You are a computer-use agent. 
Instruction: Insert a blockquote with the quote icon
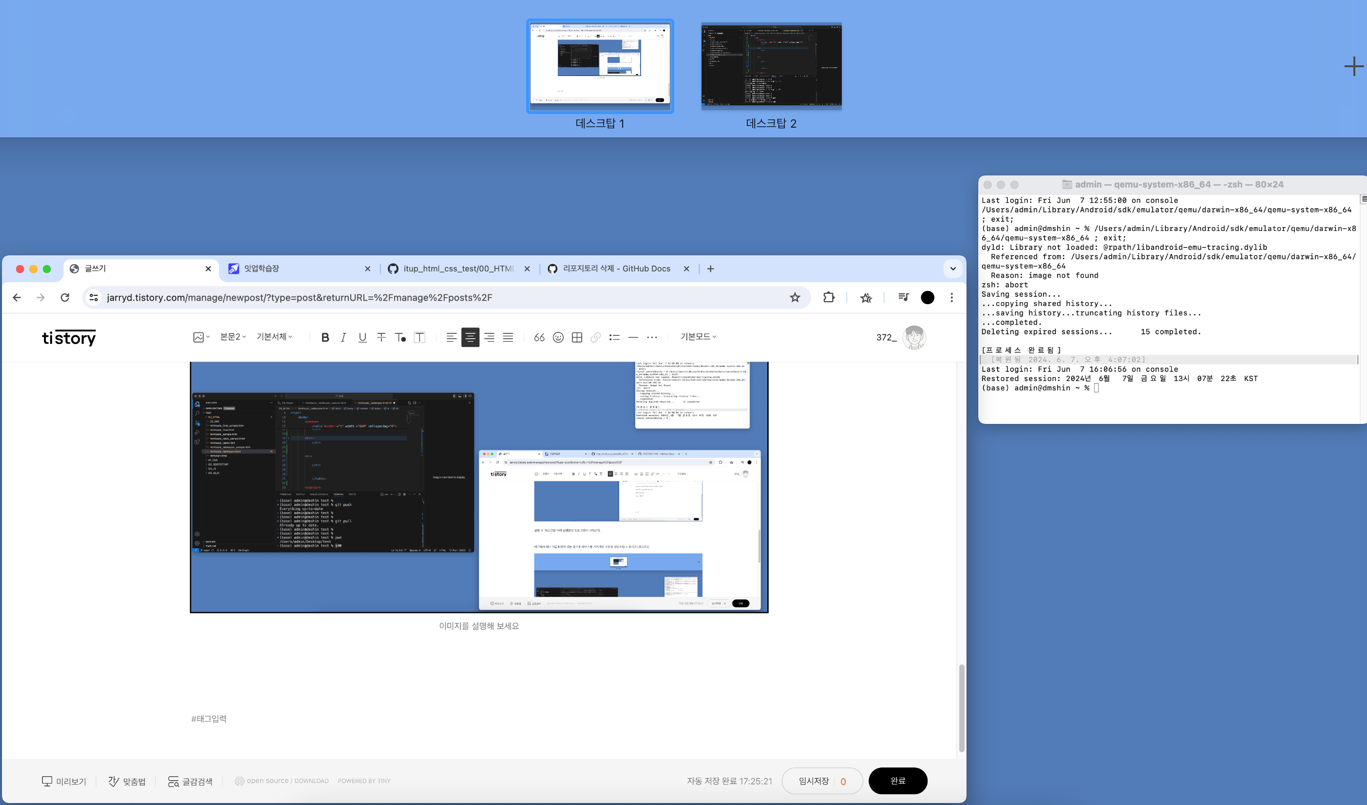539,337
